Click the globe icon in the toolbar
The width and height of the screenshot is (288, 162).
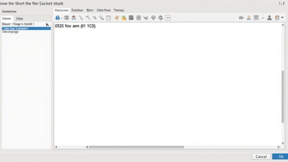[x=160, y=17]
